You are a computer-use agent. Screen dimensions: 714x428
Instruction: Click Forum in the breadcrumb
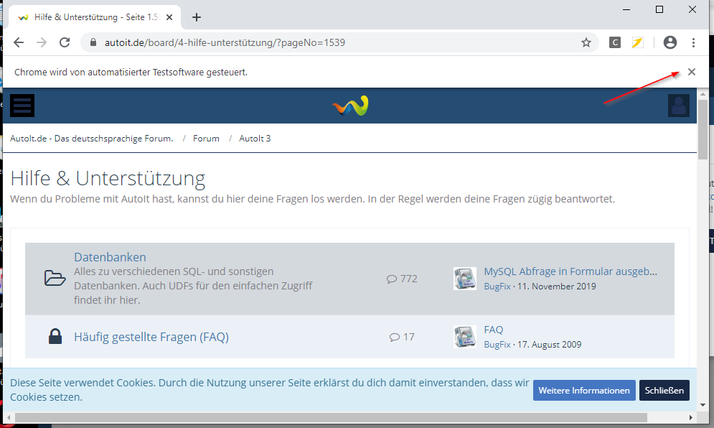point(206,139)
